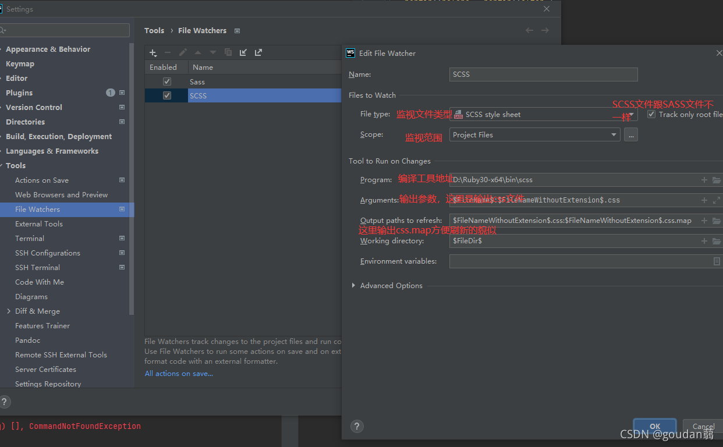Open help in Settings window
Screen dimensions: 723x447
4,402
